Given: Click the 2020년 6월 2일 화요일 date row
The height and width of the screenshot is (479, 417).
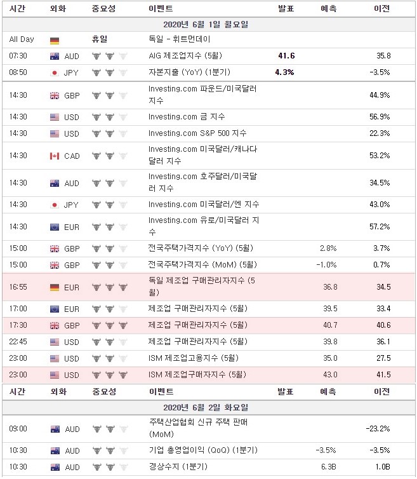Looking at the screenshot, I should click(x=208, y=407).
